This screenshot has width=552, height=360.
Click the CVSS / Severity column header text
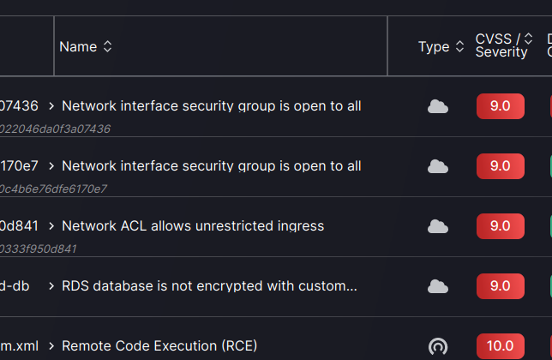[x=501, y=45]
